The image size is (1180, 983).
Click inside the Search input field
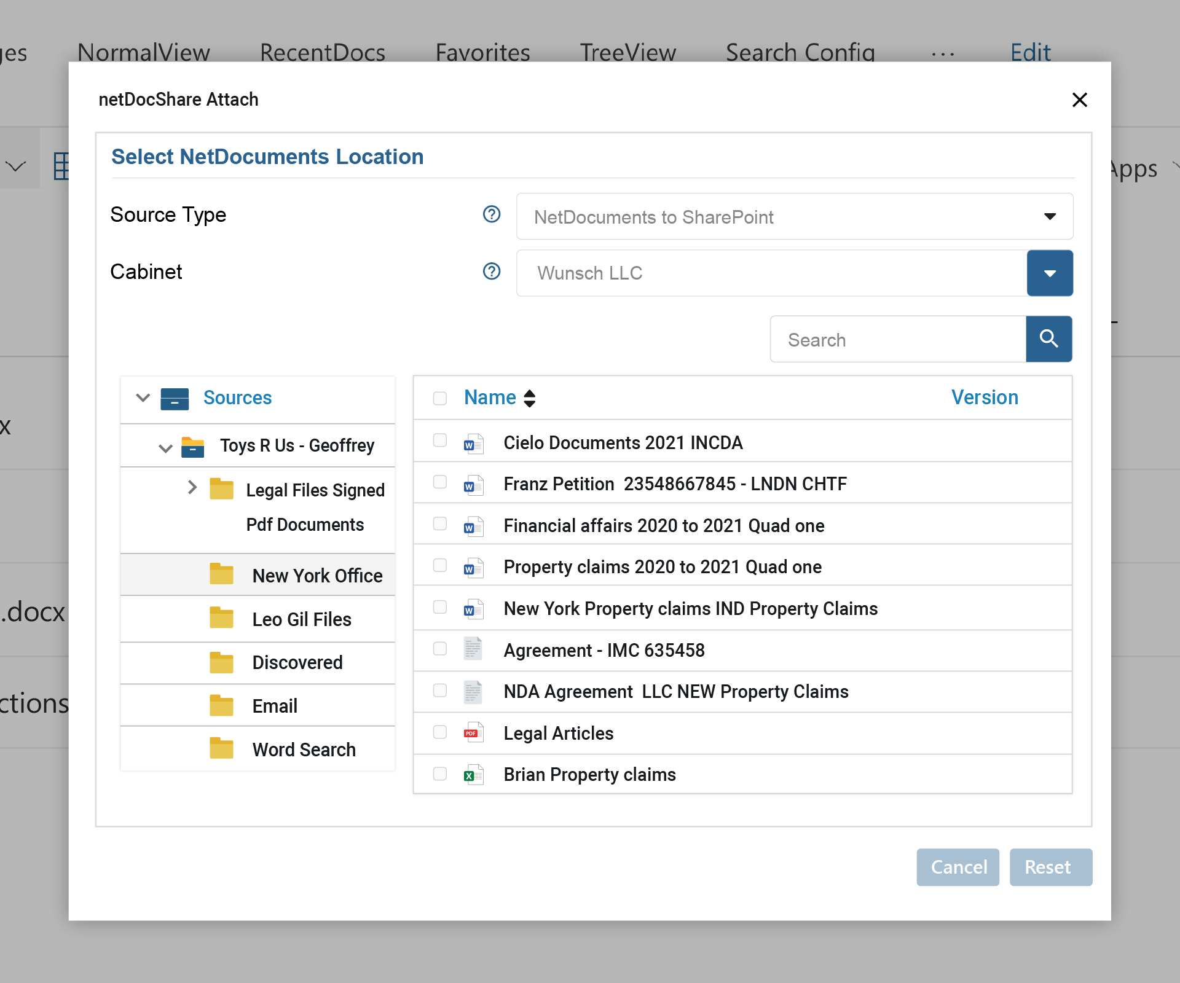click(898, 339)
